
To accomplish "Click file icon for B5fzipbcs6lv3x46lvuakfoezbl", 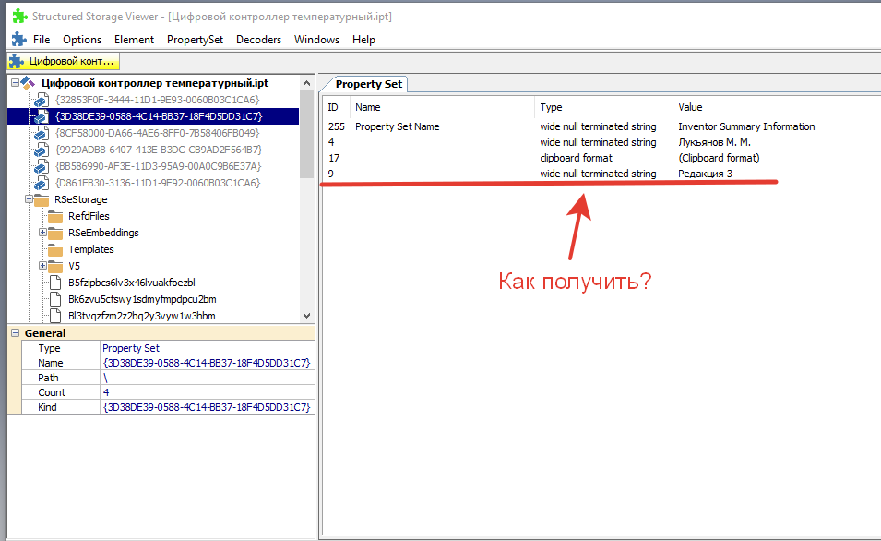I will tap(55, 283).
